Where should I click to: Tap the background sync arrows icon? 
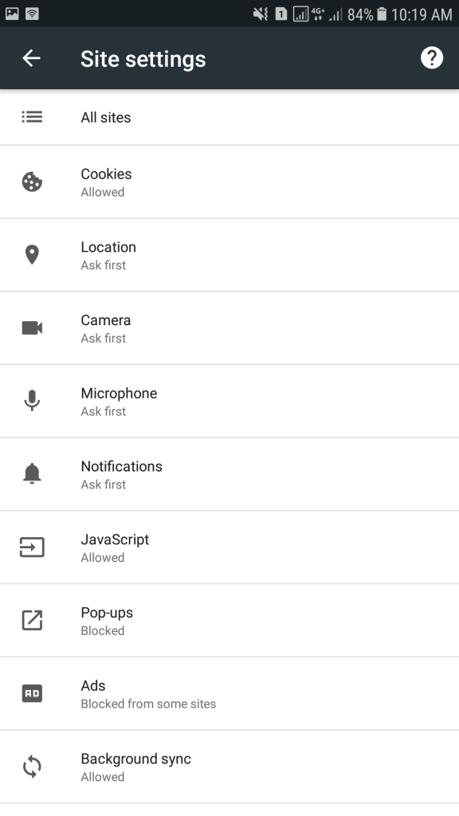click(32, 767)
